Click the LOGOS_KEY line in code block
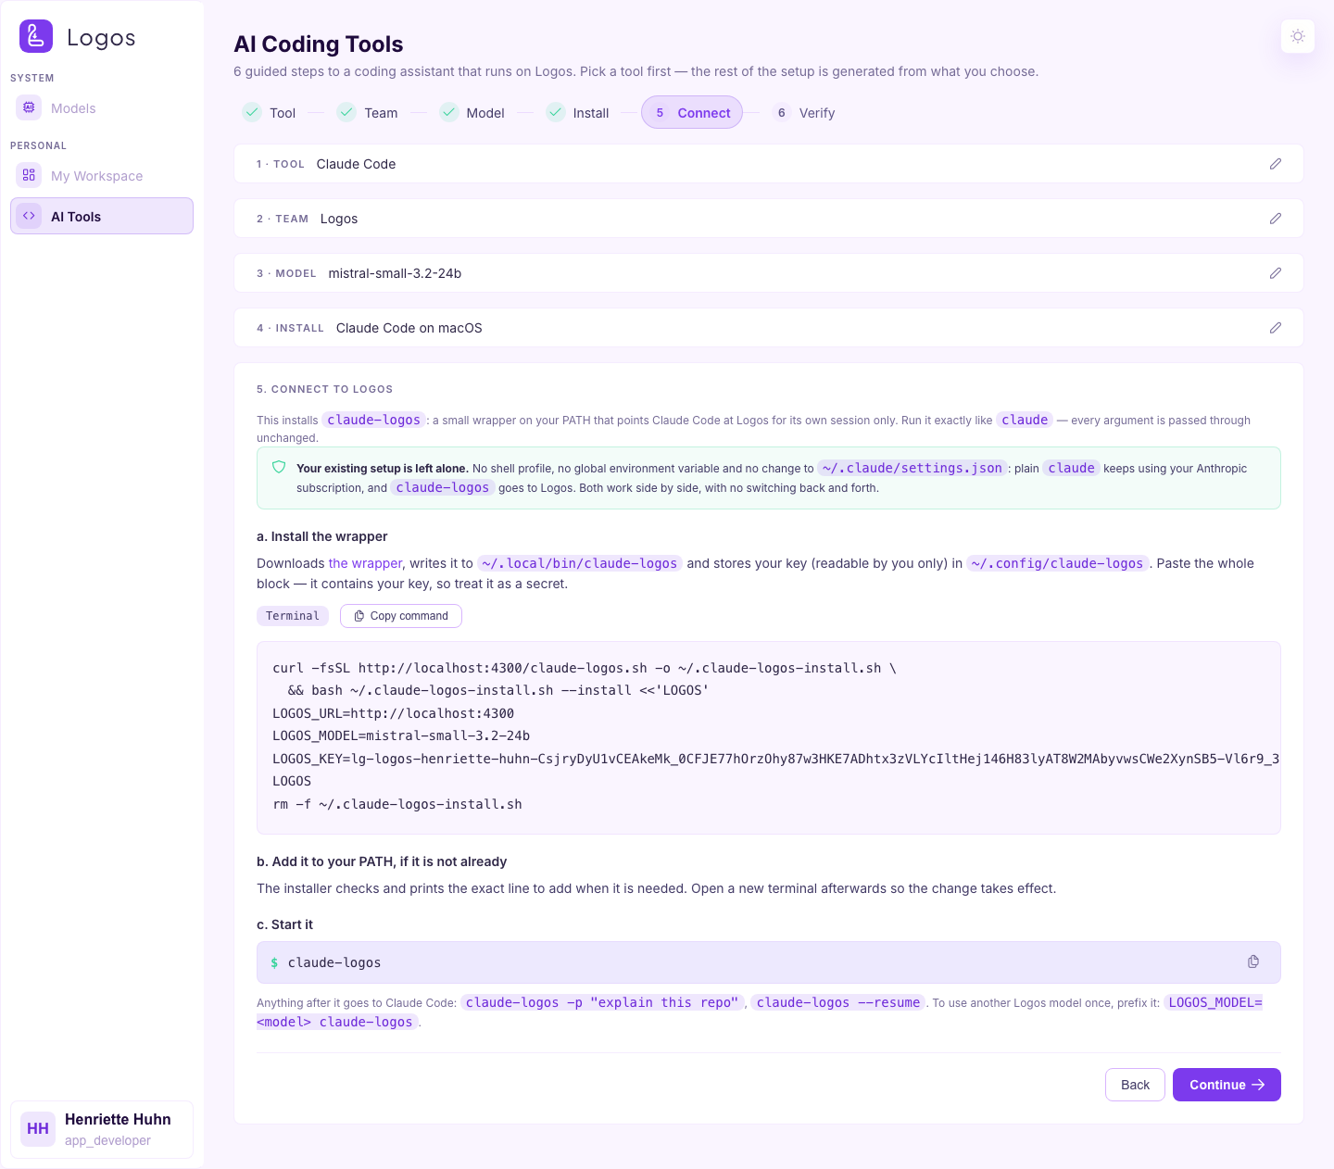1334x1169 pixels. pyautogui.click(x=775, y=759)
